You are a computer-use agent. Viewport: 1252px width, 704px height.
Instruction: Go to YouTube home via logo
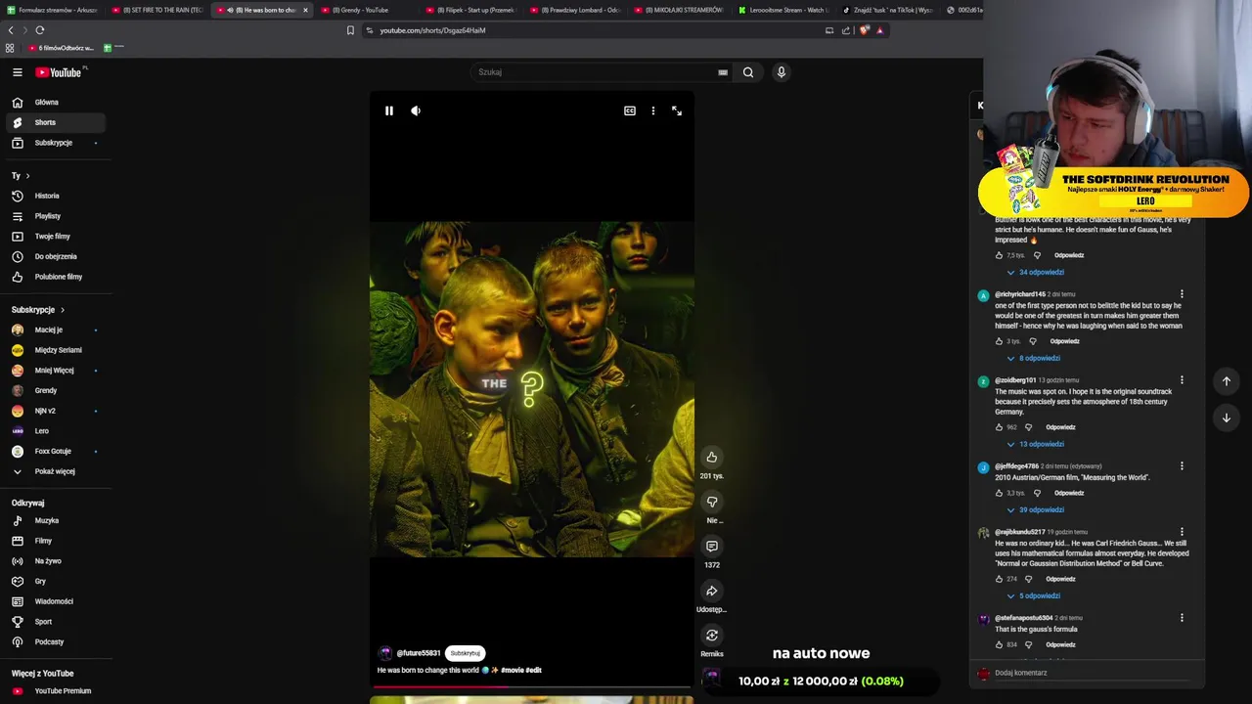click(61, 72)
